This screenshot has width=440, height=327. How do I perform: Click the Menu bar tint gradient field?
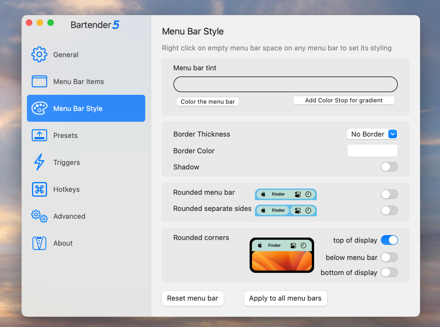click(285, 84)
